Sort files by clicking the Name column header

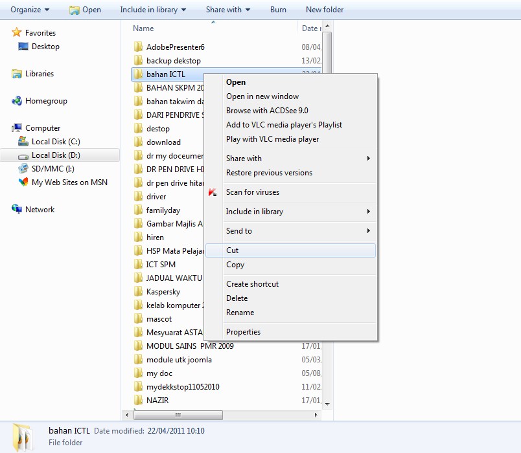[x=144, y=28]
